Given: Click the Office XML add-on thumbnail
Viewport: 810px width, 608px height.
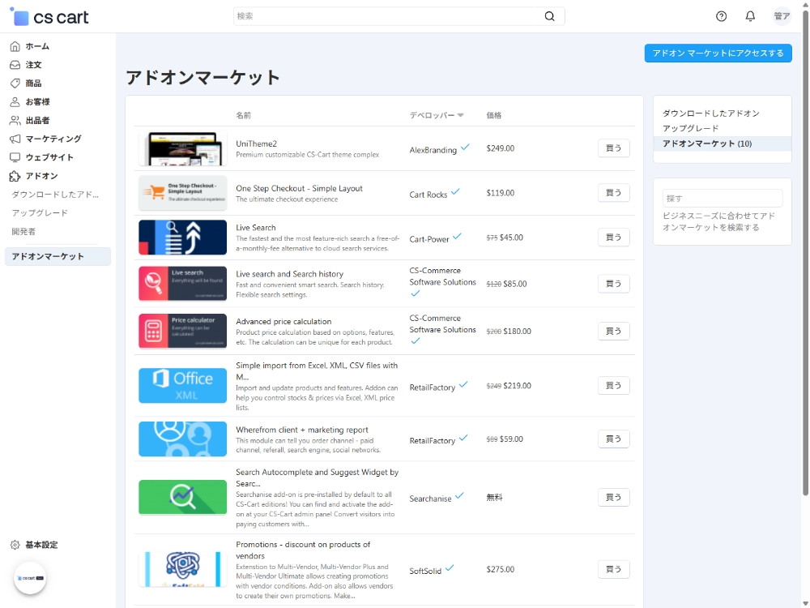Looking at the screenshot, I should coord(182,386).
